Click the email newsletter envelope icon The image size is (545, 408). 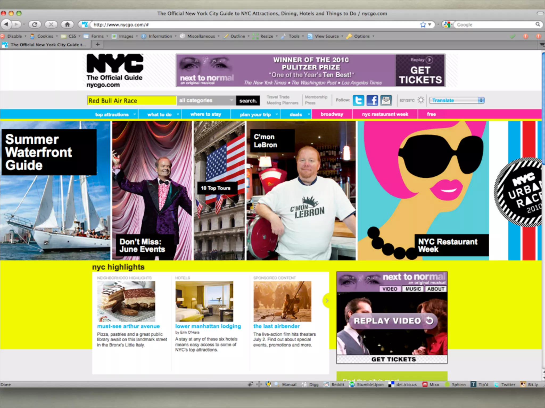tap(386, 100)
